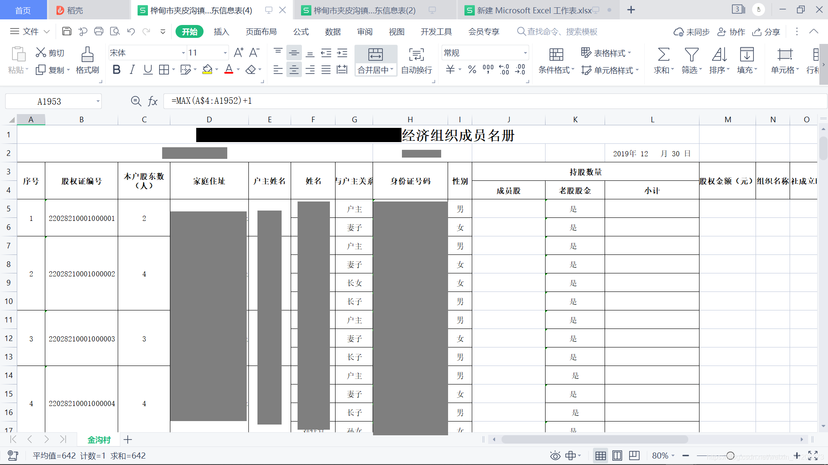Click the Filter (筛选) funnel icon
828x465 pixels.
(691, 55)
